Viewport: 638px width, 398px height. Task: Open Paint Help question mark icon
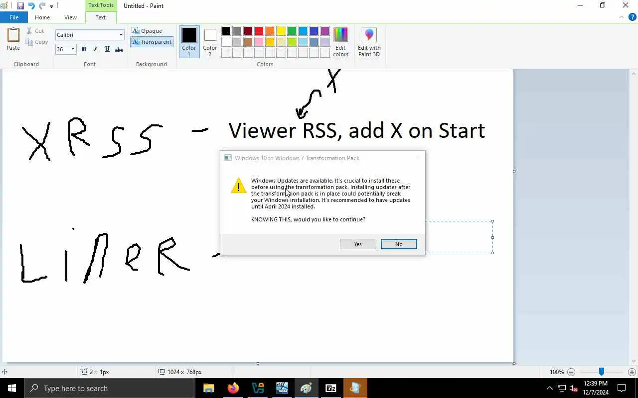[633, 17]
